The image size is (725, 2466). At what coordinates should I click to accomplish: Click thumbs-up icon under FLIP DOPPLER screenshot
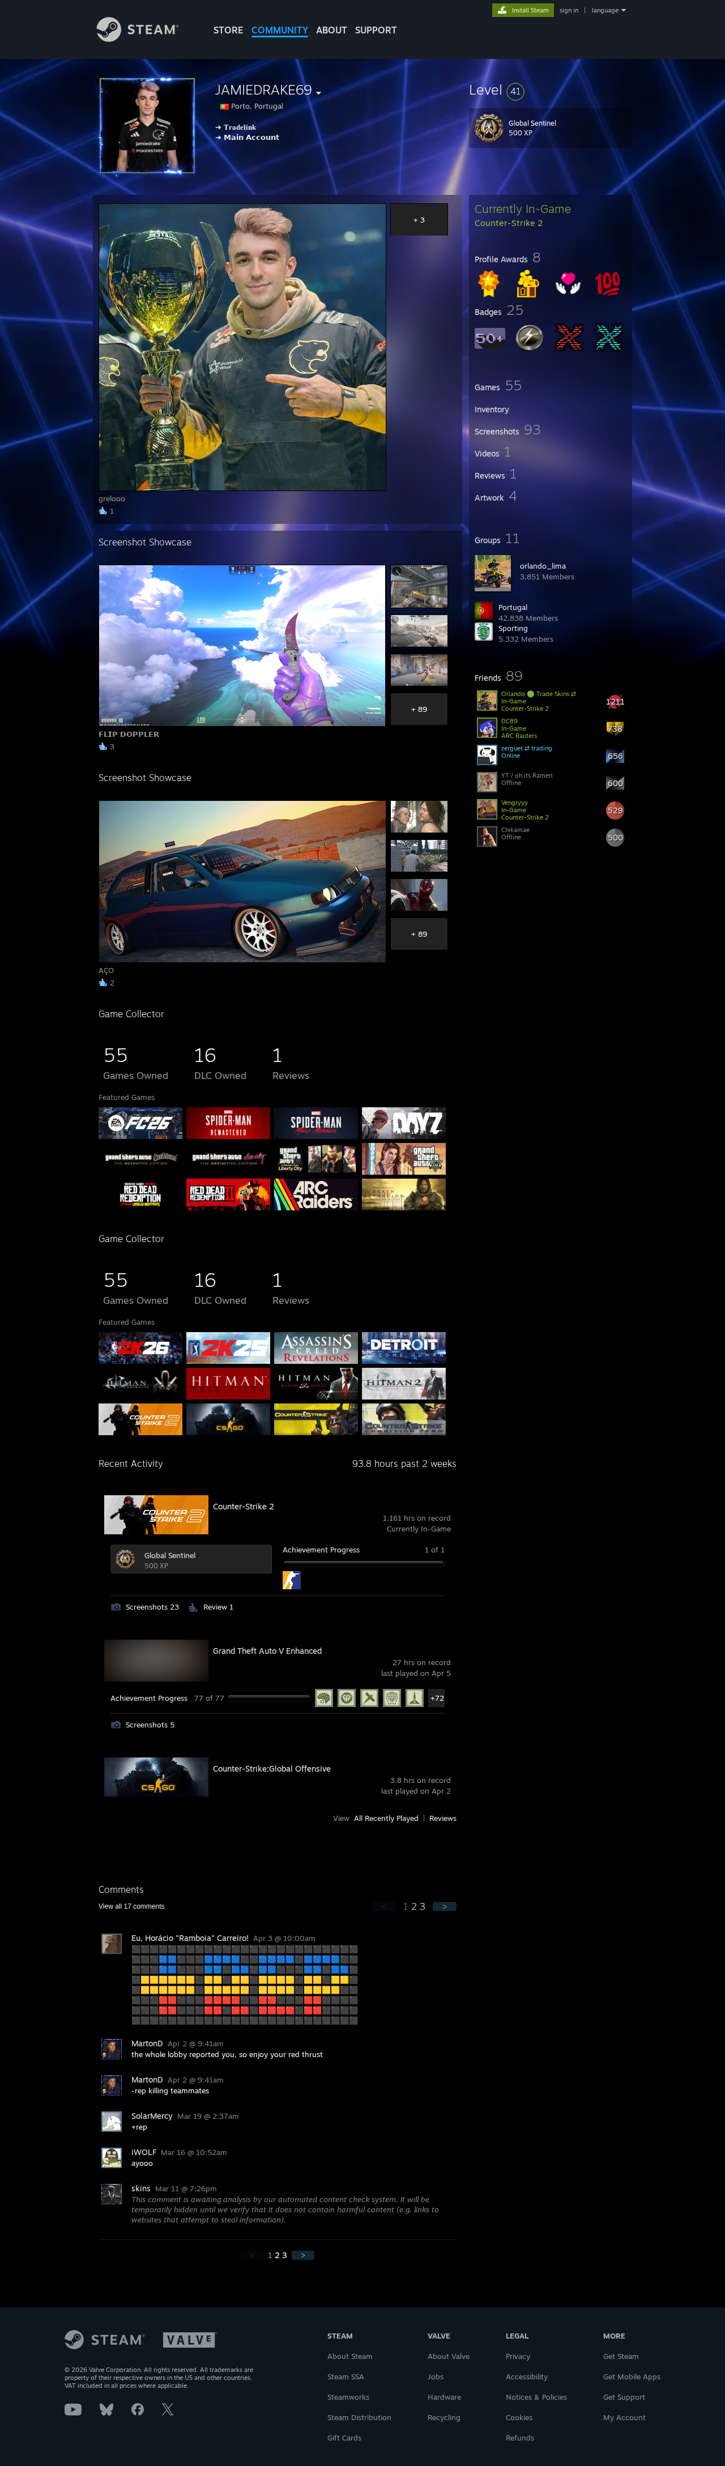(x=103, y=746)
